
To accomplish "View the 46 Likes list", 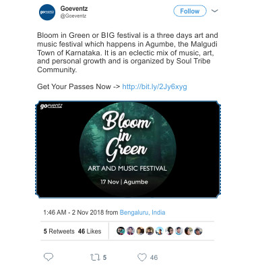I will [x=90, y=232].
